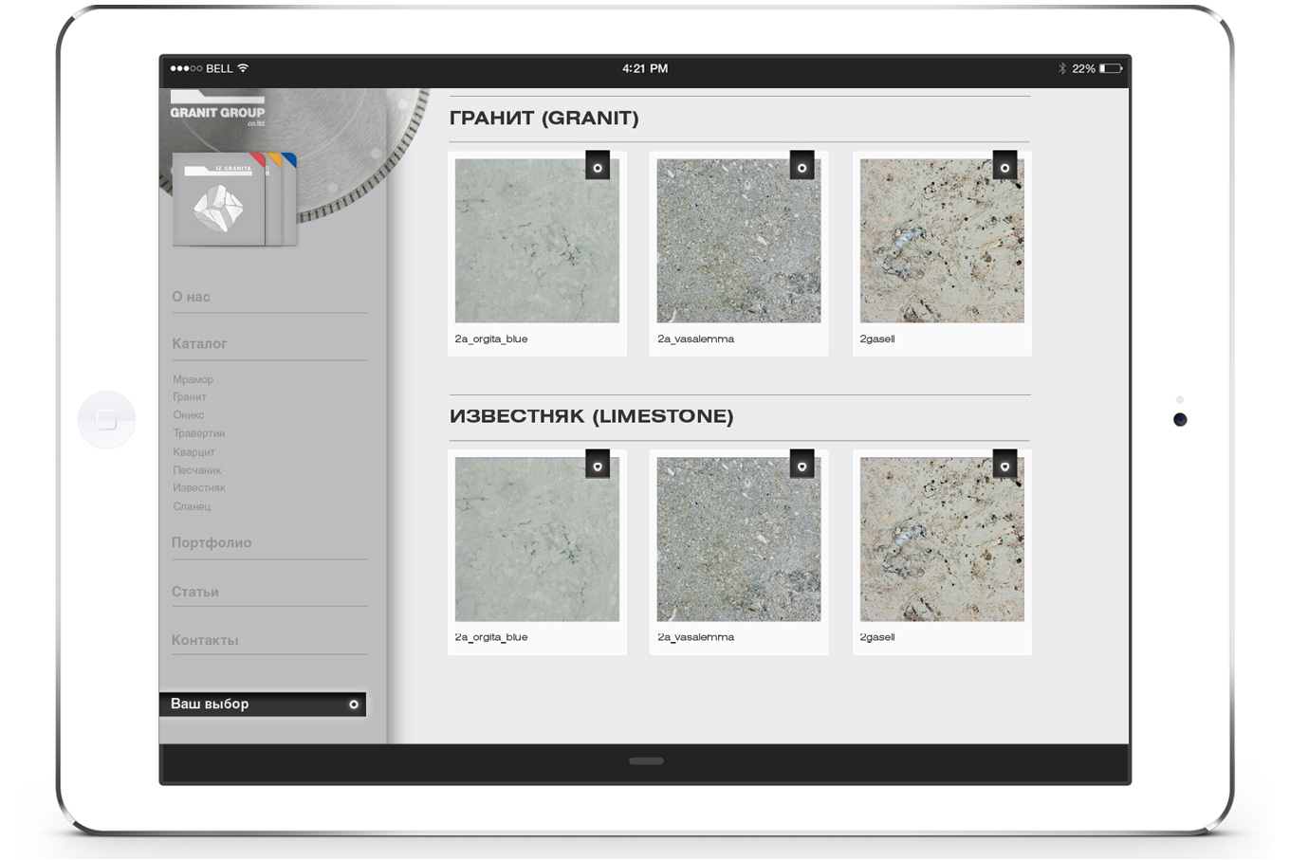The width and height of the screenshot is (1290, 860).
Task: Select Травертин in catalog list
Action: tap(198, 433)
